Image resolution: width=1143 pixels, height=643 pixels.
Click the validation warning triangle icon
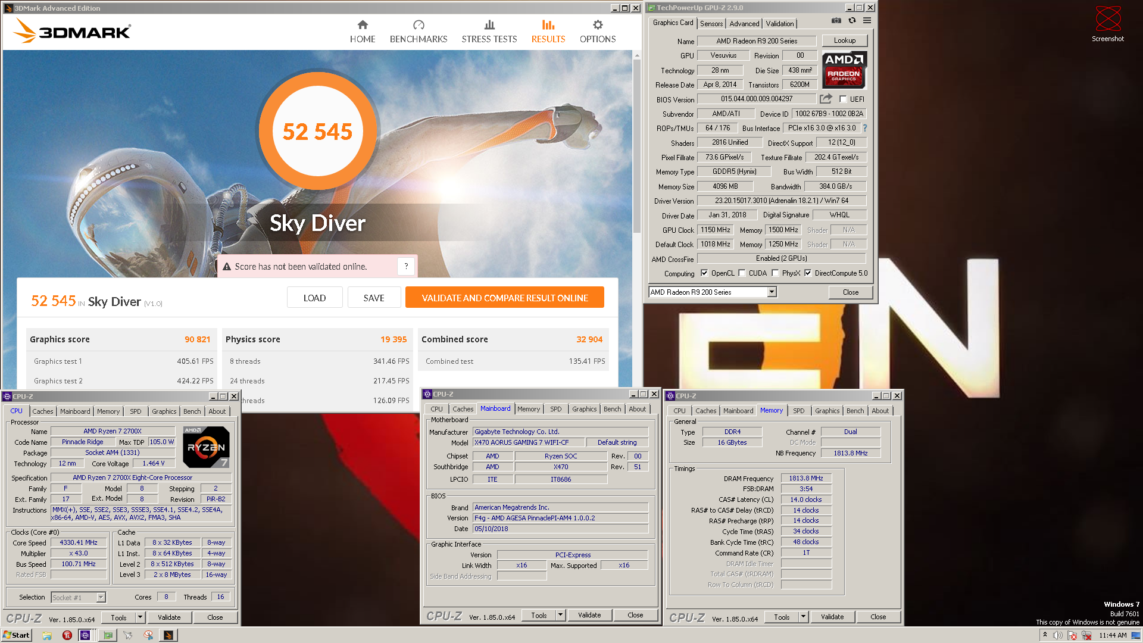227,267
